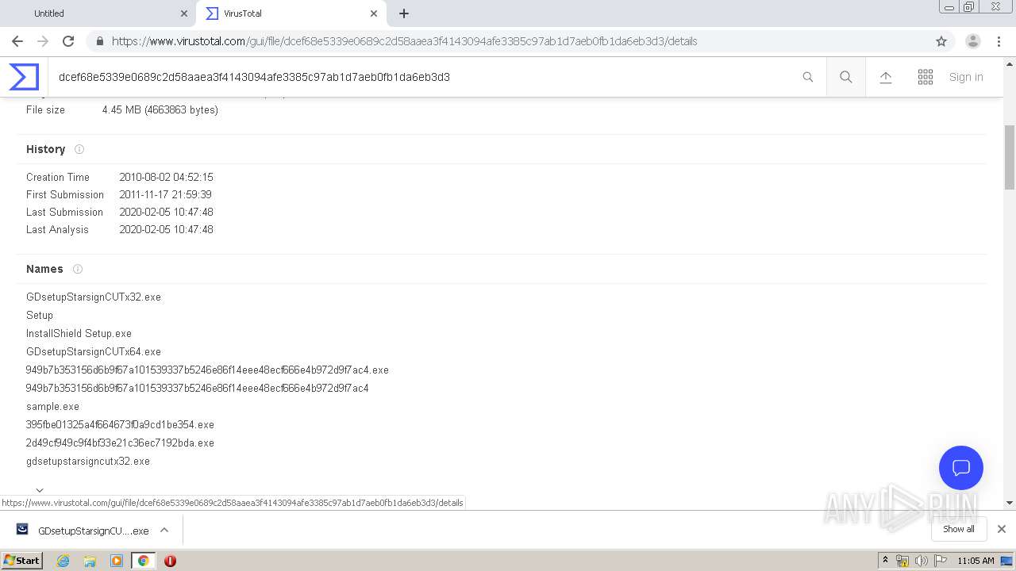The image size is (1016, 571).
Task: Launch Internet Explorer from taskbar
Action: coord(63,561)
